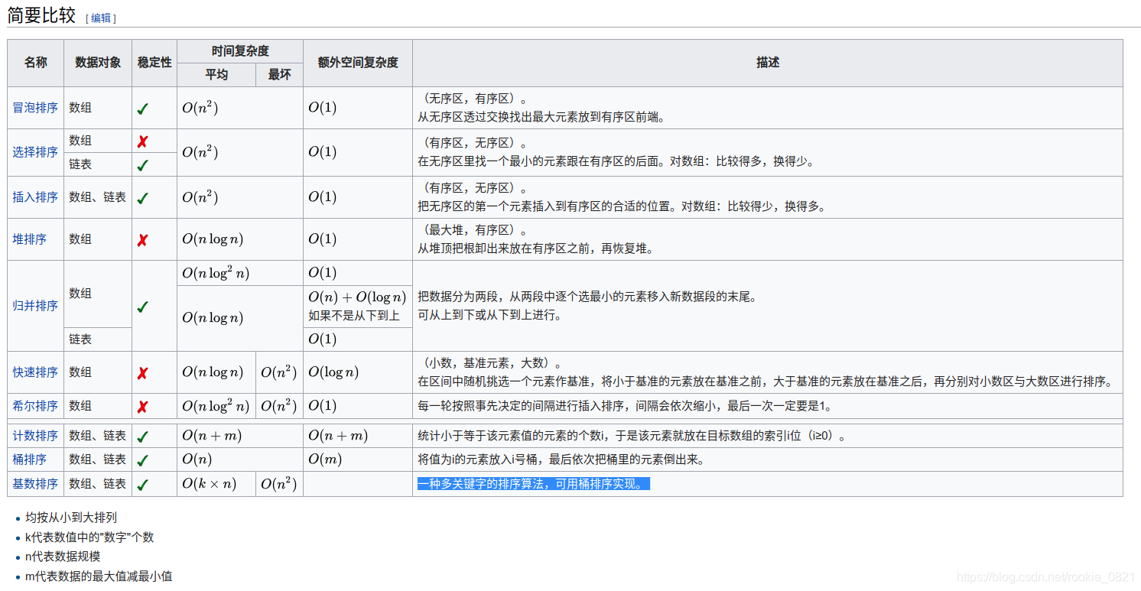Click the green check beside 选择排序 链表
Screen dimensions: 1141x591
point(142,165)
